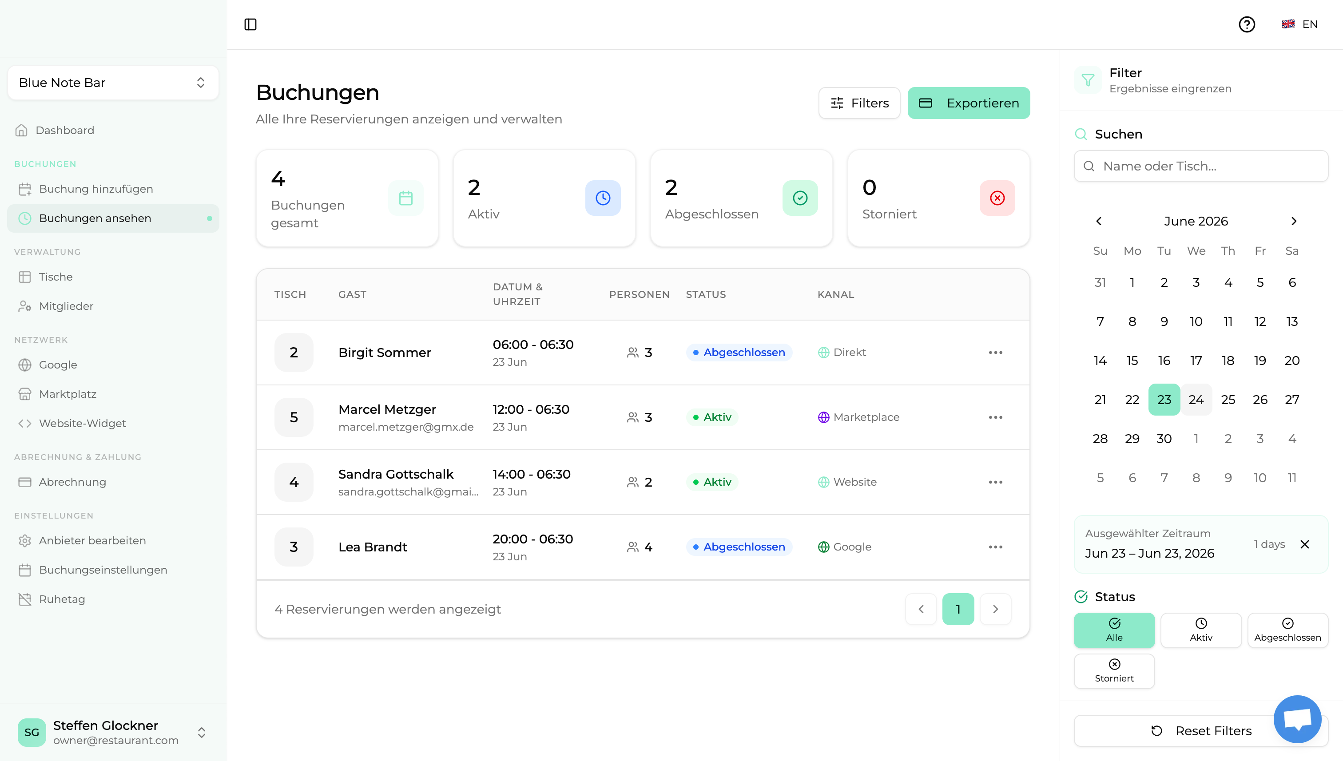
Task: Focus the Name oder Tisch search field
Action: pos(1201,166)
